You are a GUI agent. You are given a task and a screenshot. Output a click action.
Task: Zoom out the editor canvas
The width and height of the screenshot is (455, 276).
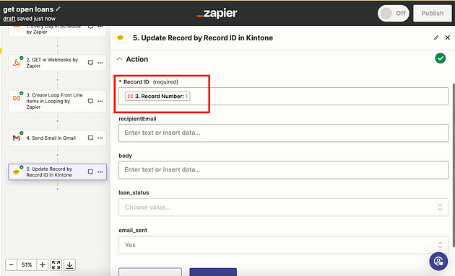click(x=12, y=264)
